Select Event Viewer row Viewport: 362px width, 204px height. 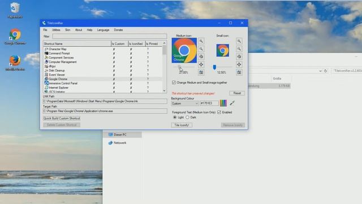click(x=103, y=75)
